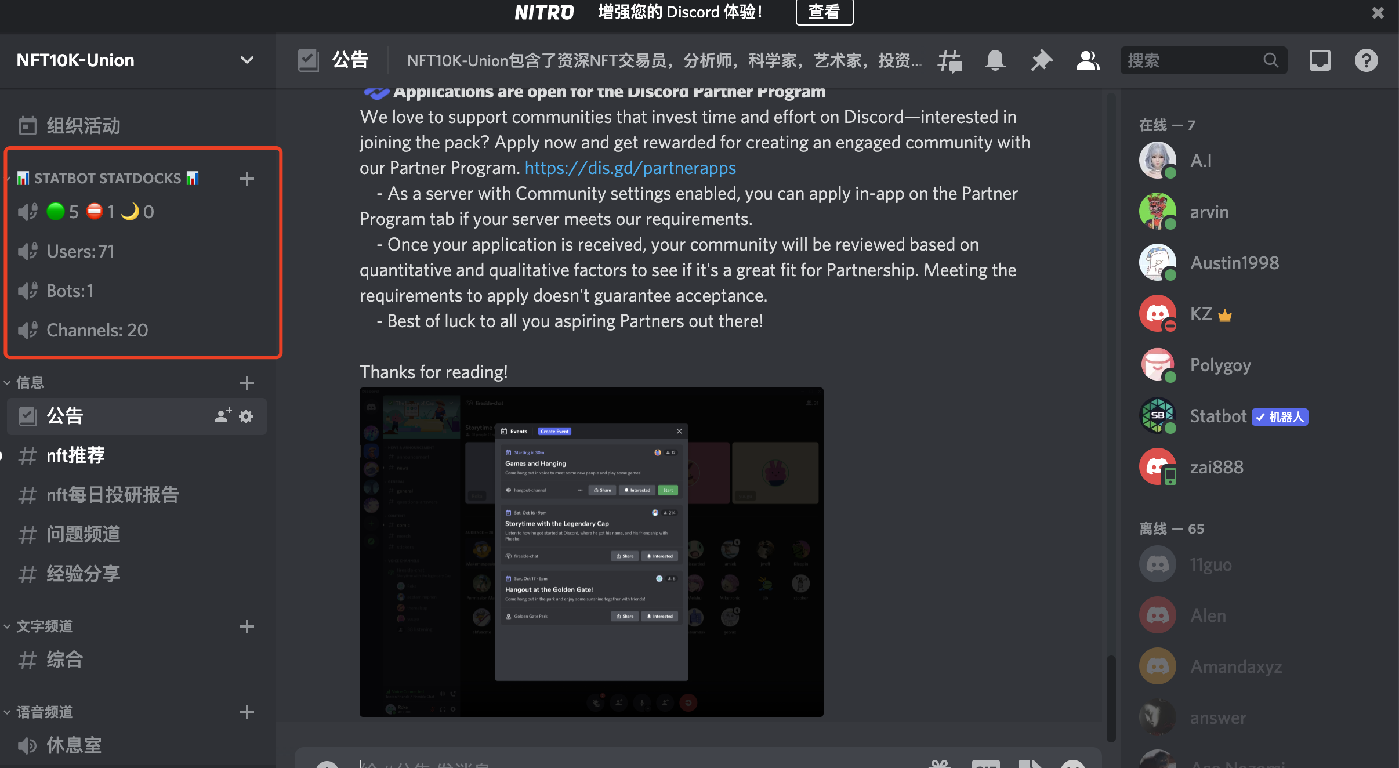Open settings gear for 公告 channel
This screenshot has height=768, width=1399.
[246, 416]
